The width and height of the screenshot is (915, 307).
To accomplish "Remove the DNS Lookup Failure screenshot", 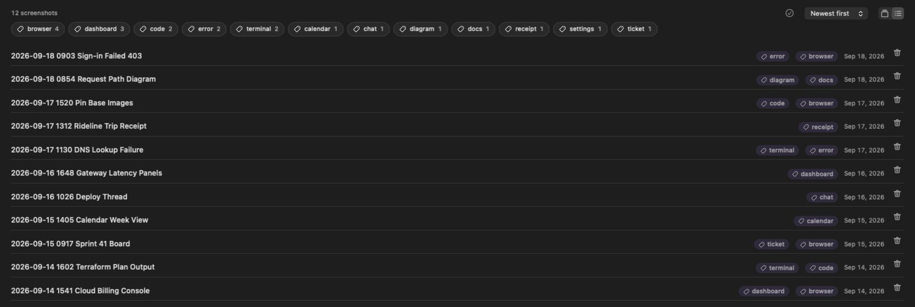I will [897, 146].
